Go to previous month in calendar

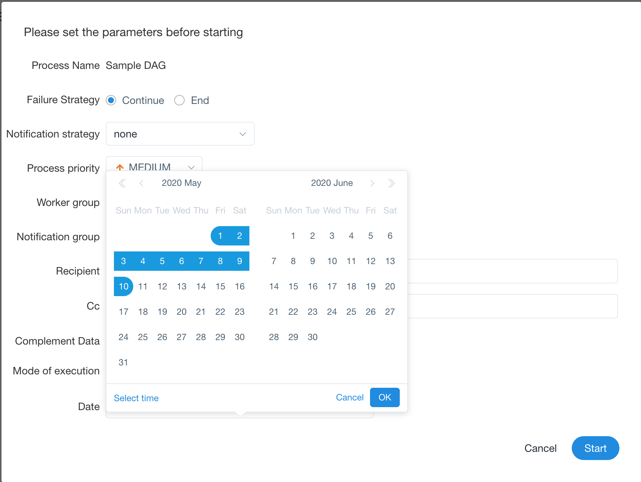(x=141, y=183)
